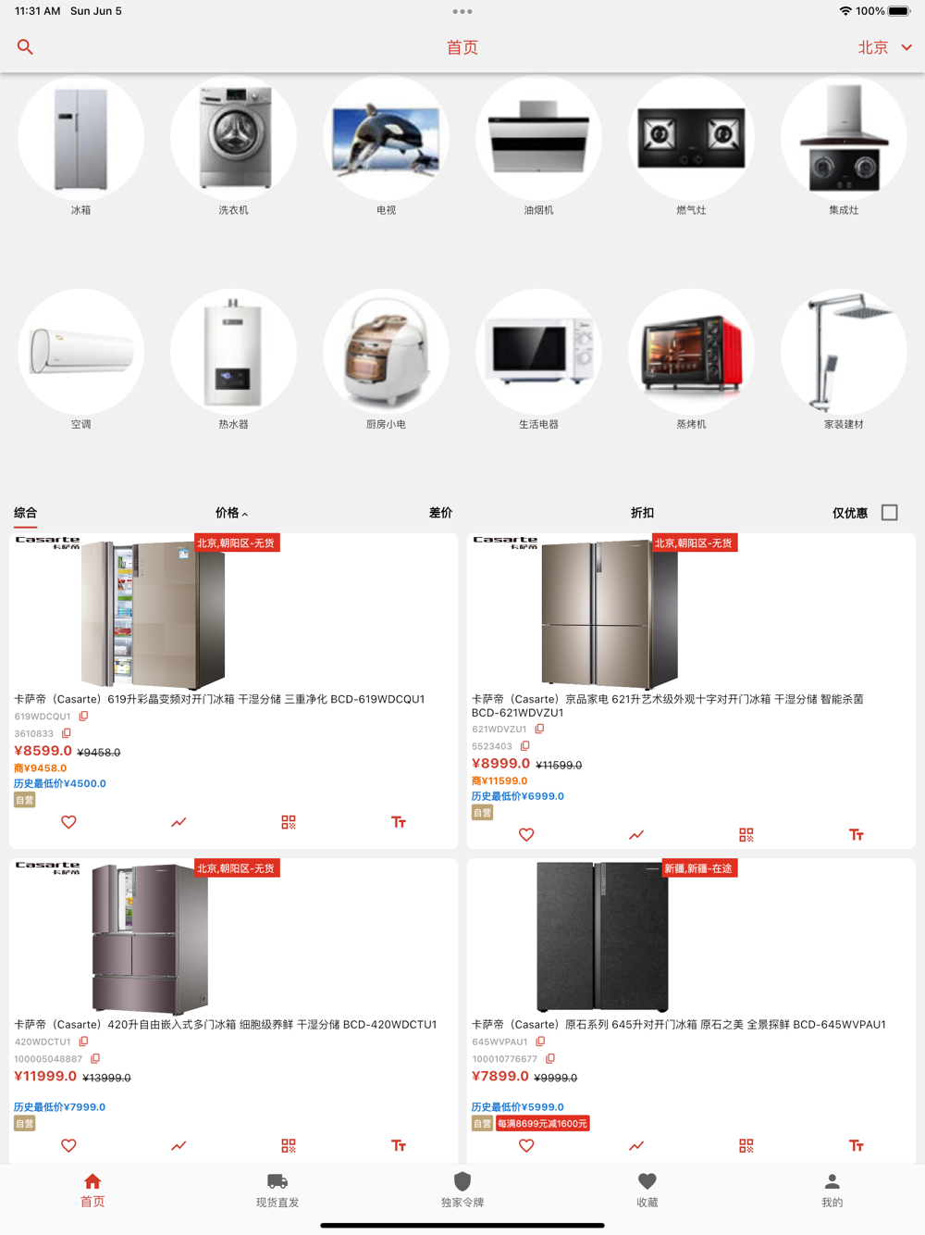Expand the 北京 city dropdown
Viewport: 925px width, 1235px height.
tap(885, 47)
